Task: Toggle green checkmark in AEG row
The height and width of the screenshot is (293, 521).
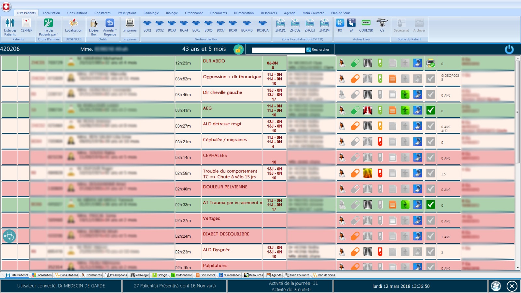Action: click(x=430, y=110)
